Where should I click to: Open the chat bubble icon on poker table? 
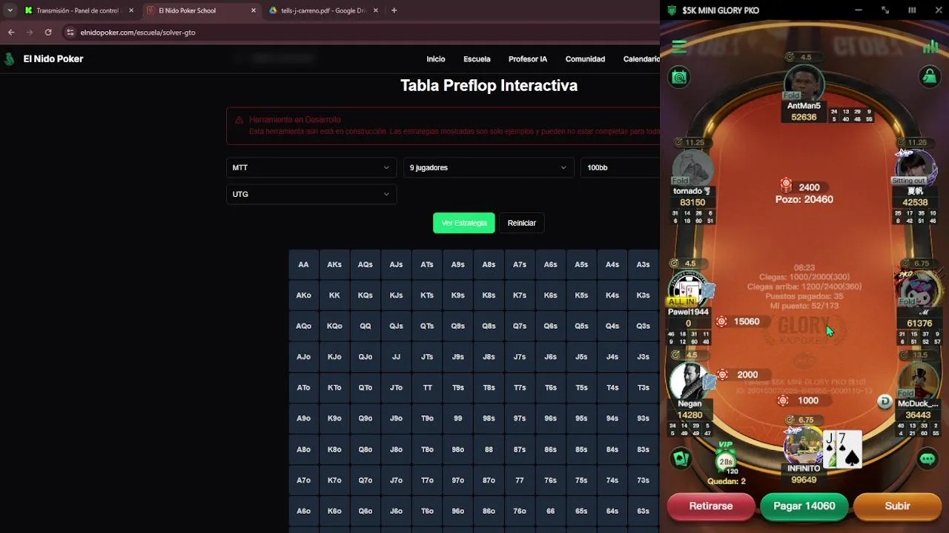point(927,459)
